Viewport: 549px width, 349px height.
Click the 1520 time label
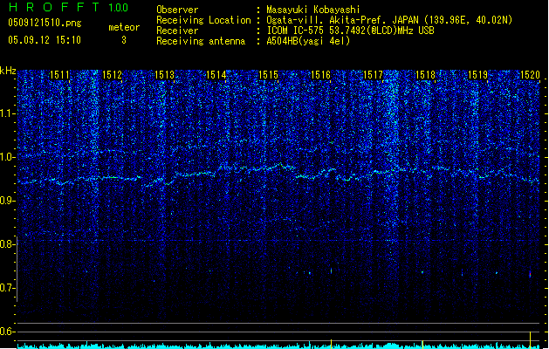tap(530, 76)
